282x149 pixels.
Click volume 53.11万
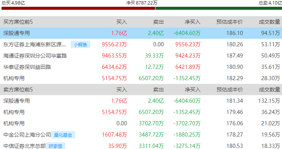pos(271,44)
